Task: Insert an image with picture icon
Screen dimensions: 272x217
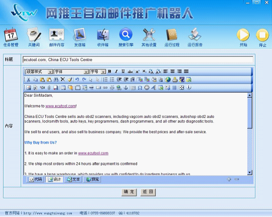Action: pyautogui.click(x=29, y=88)
